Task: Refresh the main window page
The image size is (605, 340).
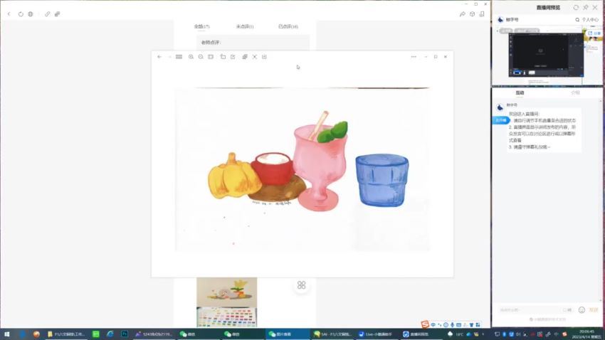Action: (21, 14)
